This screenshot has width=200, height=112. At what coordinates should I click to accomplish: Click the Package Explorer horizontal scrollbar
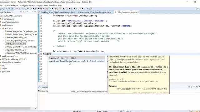[x=15, y=108]
